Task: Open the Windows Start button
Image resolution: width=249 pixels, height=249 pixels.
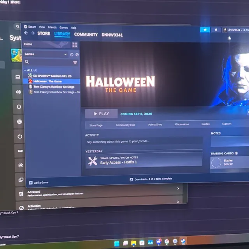Action: pos(117,244)
